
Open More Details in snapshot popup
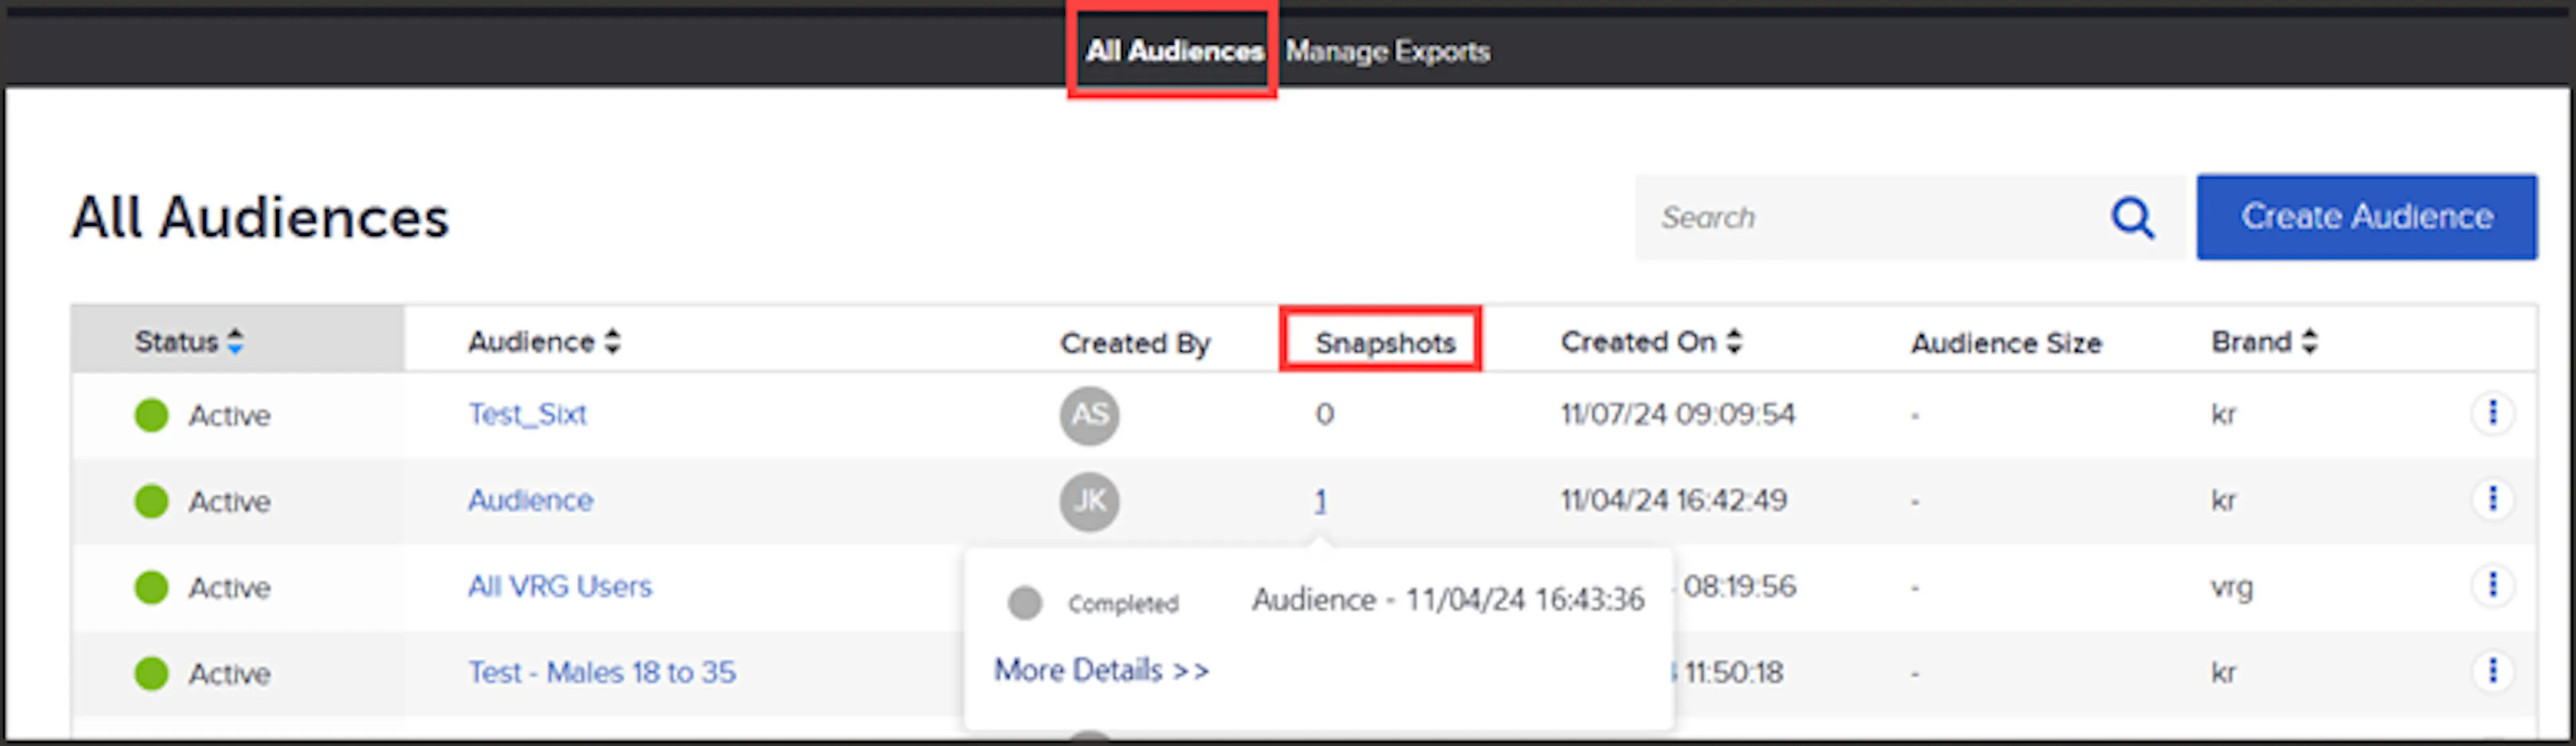coord(1101,669)
